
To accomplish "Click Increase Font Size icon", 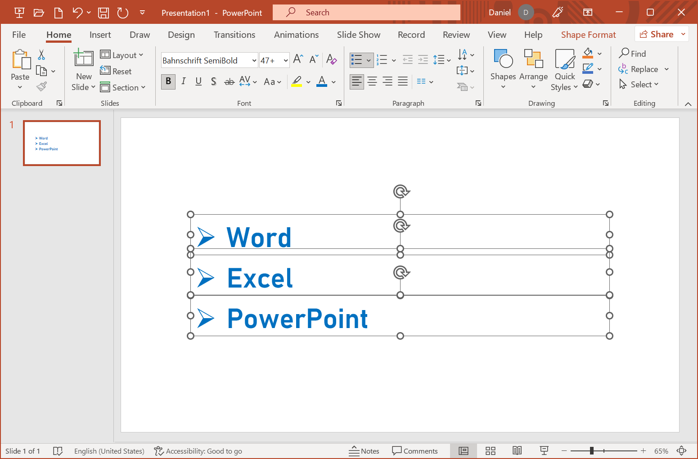I will 298,59.
